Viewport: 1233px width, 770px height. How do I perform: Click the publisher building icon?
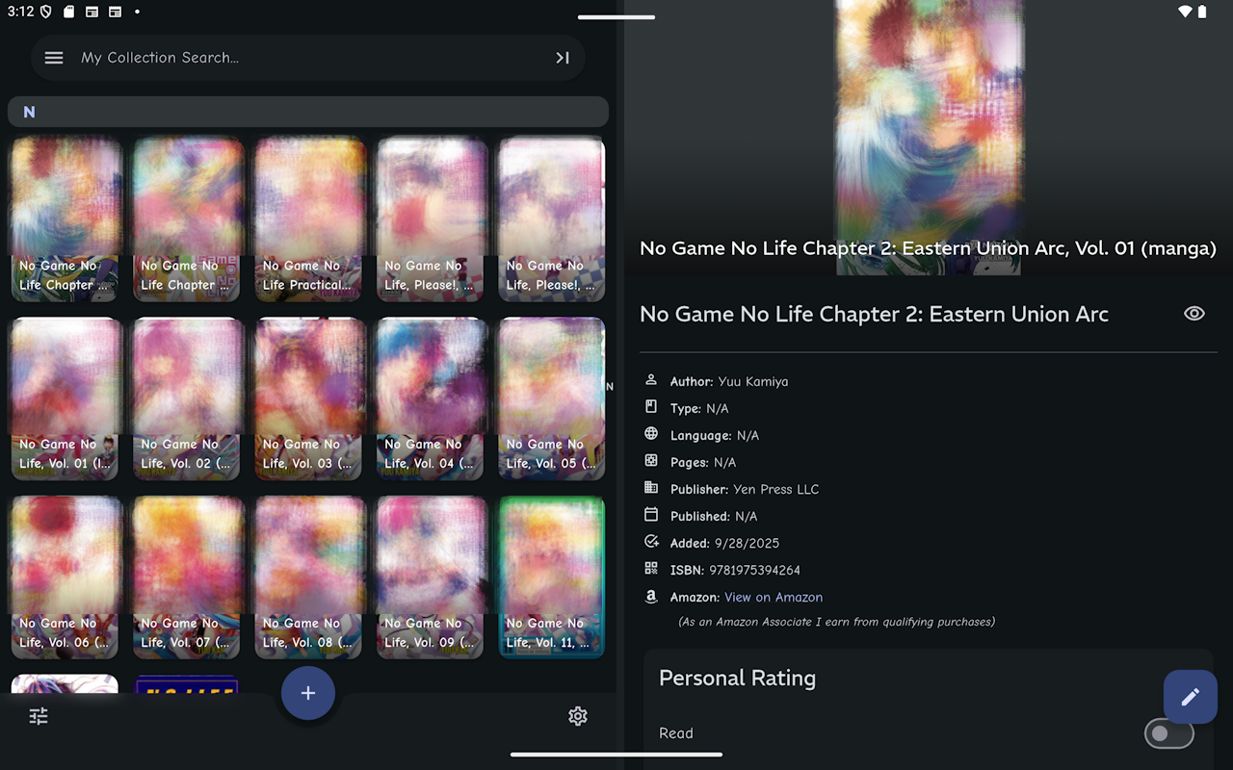click(x=652, y=488)
